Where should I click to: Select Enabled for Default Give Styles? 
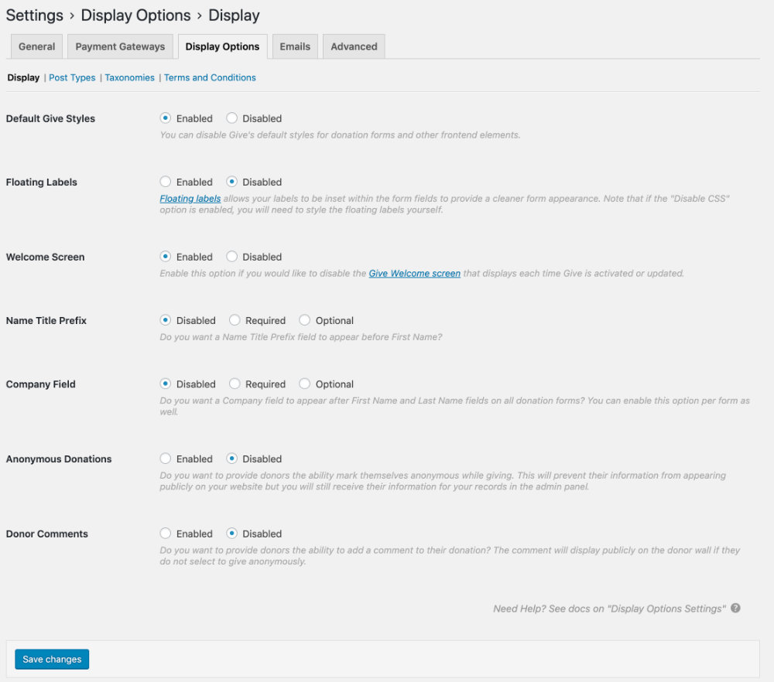click(x=166, y=118)
